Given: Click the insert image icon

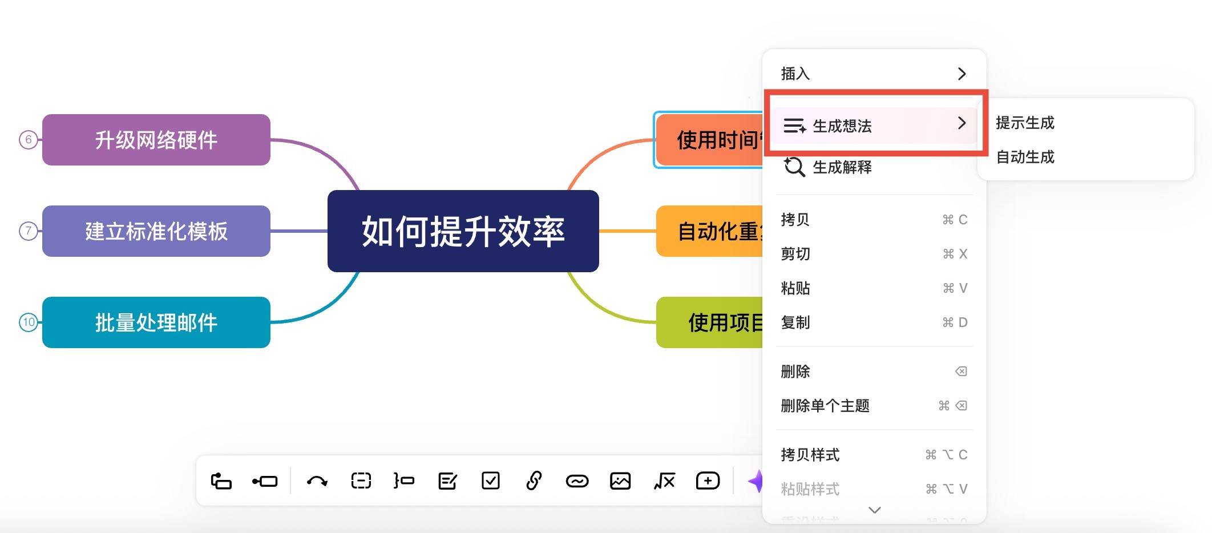Looking at the screenshot, I should point(620,481).
